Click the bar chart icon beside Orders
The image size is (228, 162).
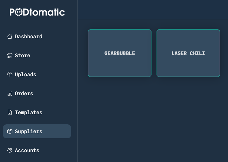10,93
